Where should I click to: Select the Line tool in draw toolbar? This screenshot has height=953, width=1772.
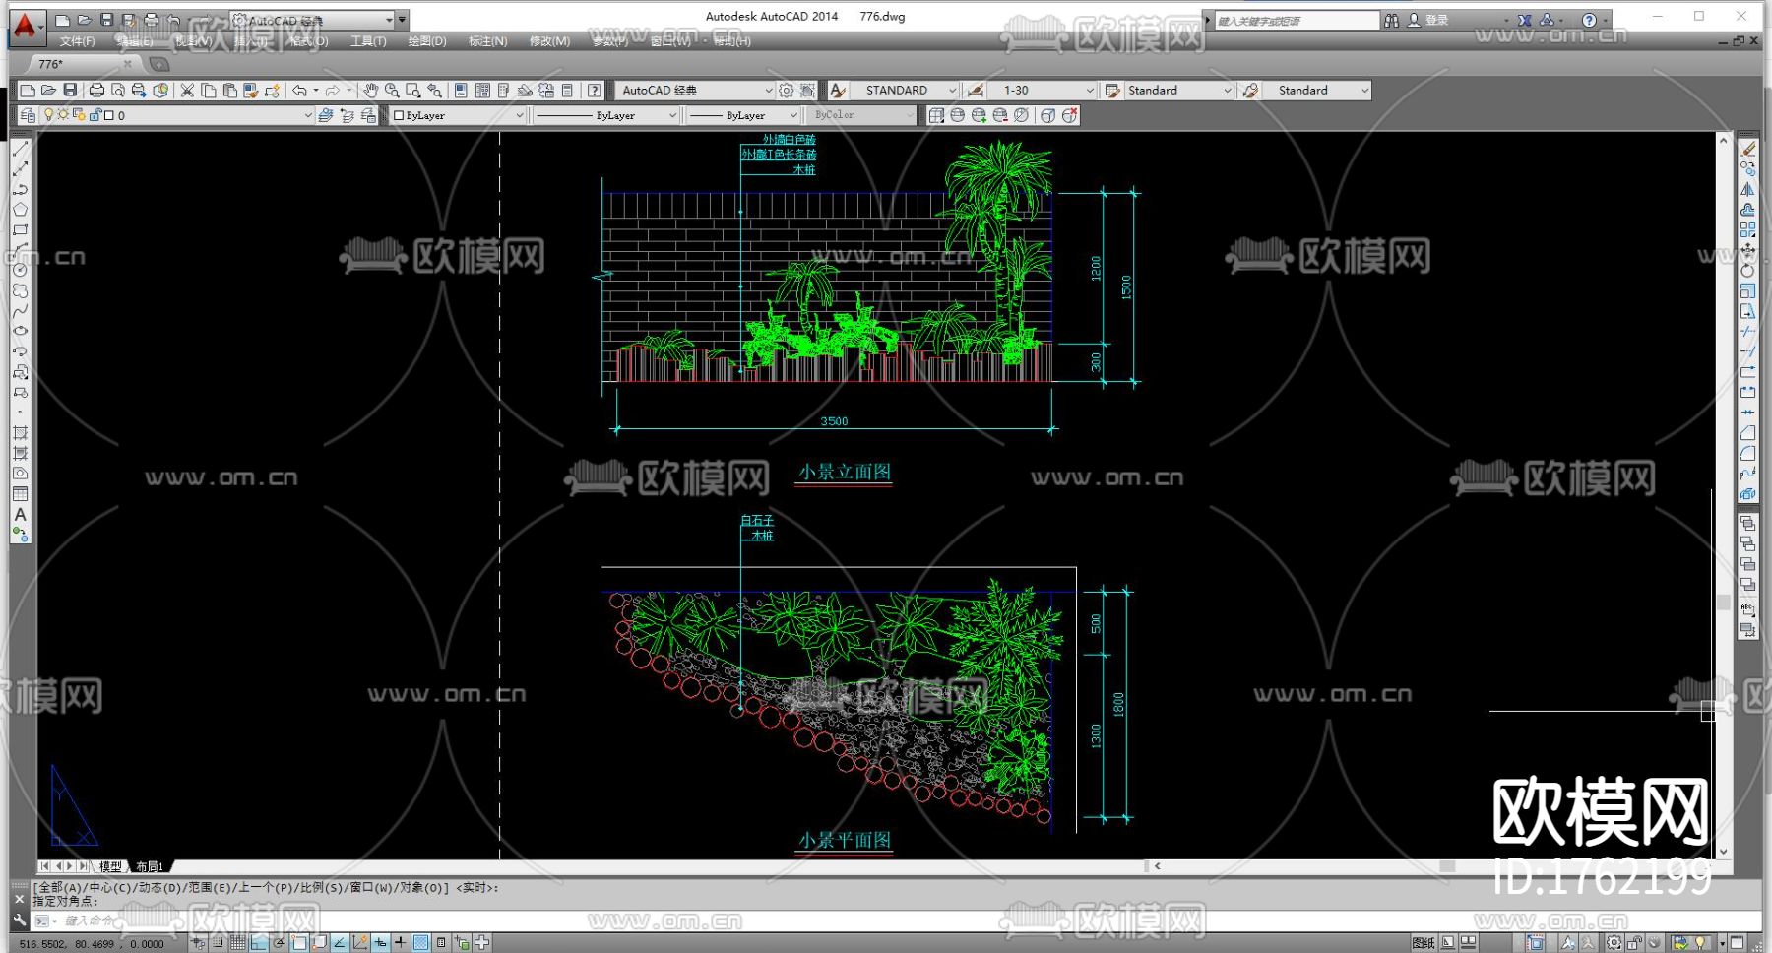[x=20, y=150]
